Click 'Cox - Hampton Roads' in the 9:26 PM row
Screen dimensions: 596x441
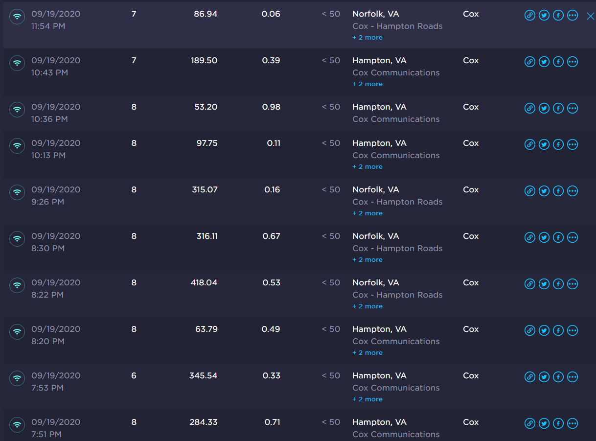[x=397, y=202]
